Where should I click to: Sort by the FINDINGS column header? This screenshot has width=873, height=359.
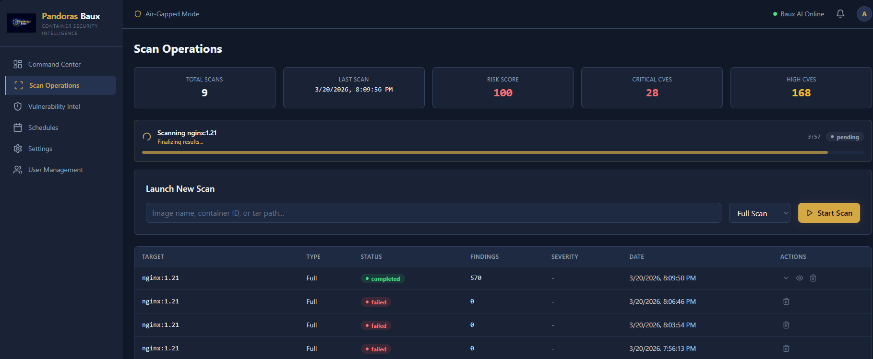pyautogui.click(x=485, y=257)
